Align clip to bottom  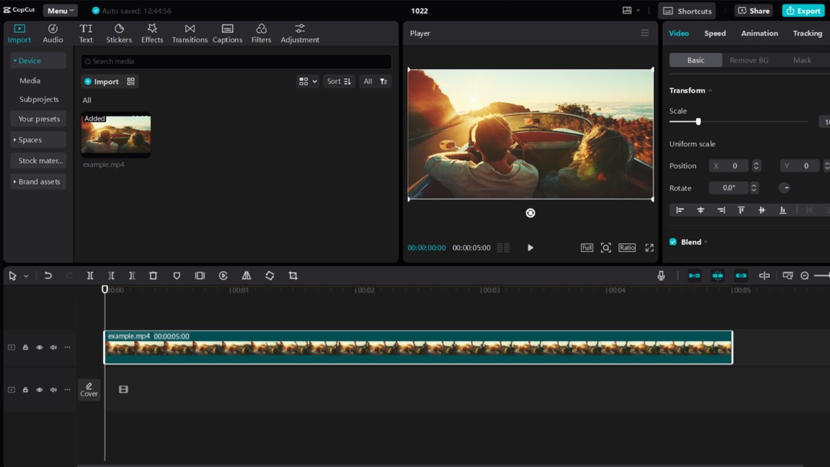(783, 210)
